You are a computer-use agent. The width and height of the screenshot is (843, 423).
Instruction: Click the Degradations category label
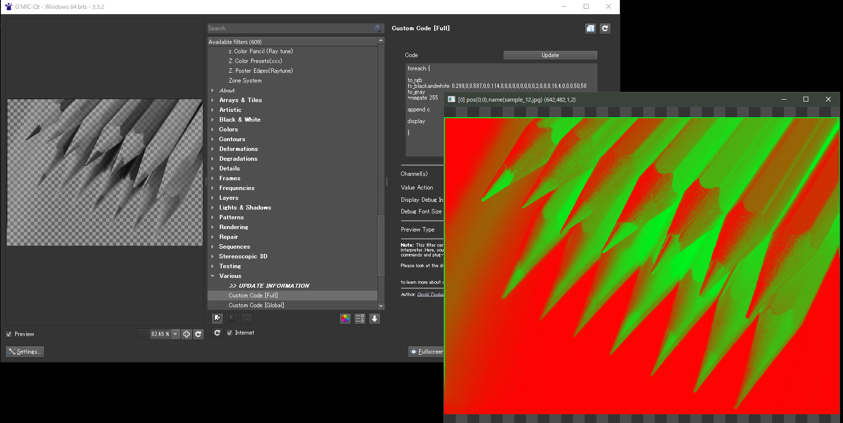point(238,159)
